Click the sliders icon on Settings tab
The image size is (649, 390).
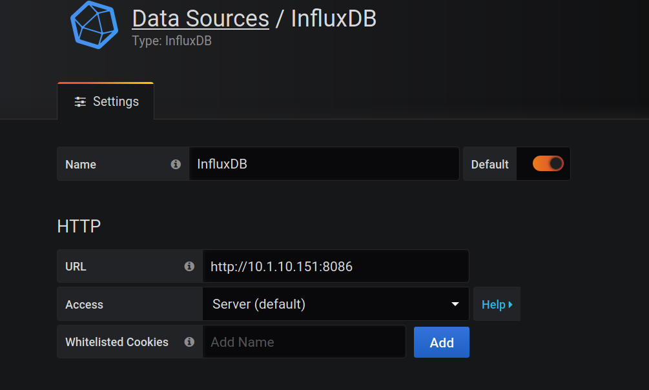tap(80, 102)
